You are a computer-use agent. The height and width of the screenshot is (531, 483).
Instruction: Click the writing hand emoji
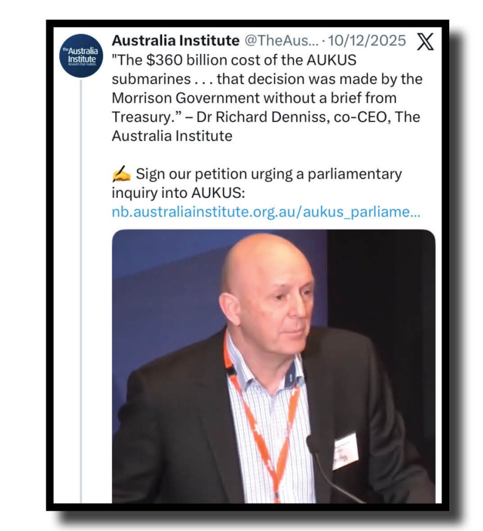pyautogui.click(x=122, y=174)
